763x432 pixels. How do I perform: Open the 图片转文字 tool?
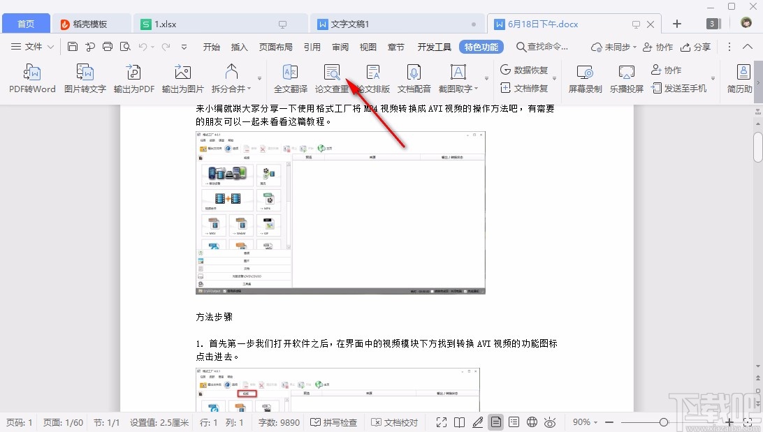(84, 77)
